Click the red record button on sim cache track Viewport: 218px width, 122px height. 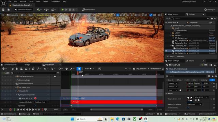[35, 98]
